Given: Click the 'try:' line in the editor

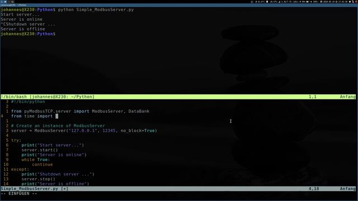Looking at the screenshot, I should (x=16, y=140).
